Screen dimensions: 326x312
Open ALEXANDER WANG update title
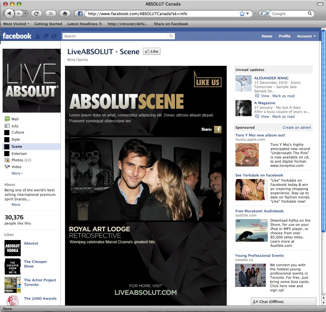[271, 78]
